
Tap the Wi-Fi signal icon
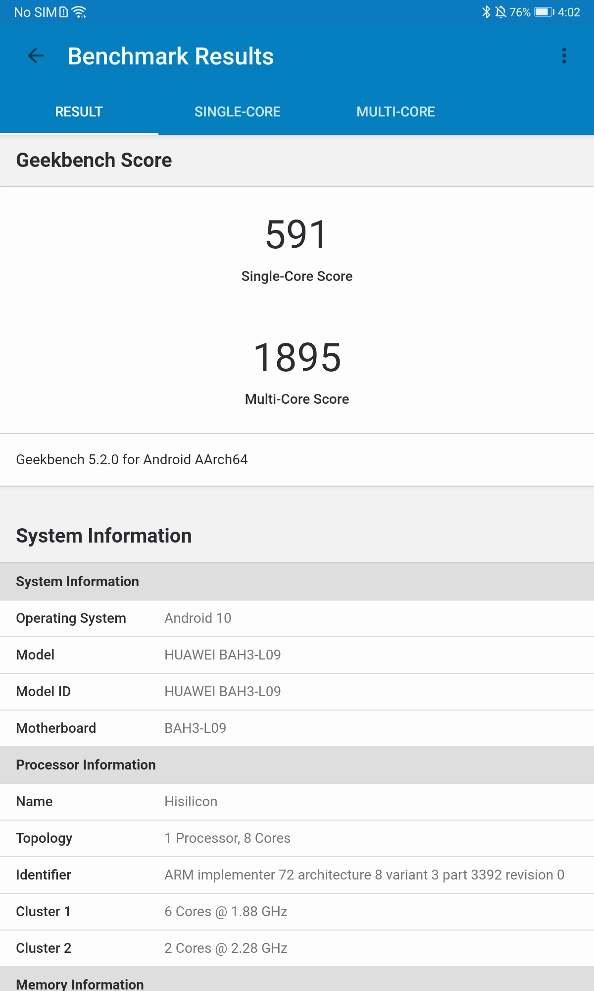[79, 12]
